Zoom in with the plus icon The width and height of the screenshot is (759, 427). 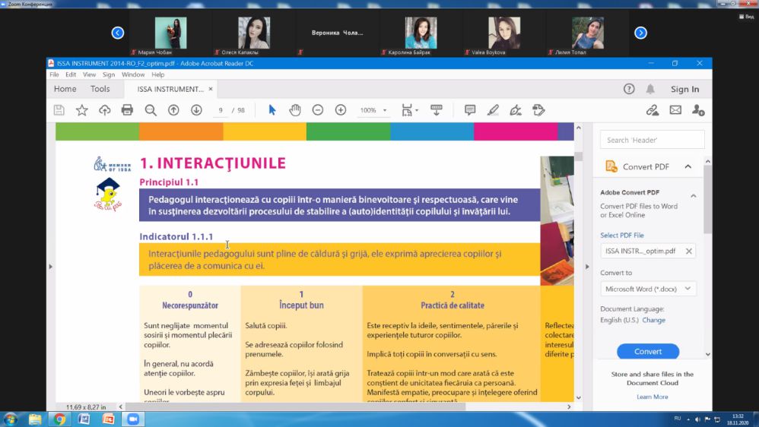point(341,110)
